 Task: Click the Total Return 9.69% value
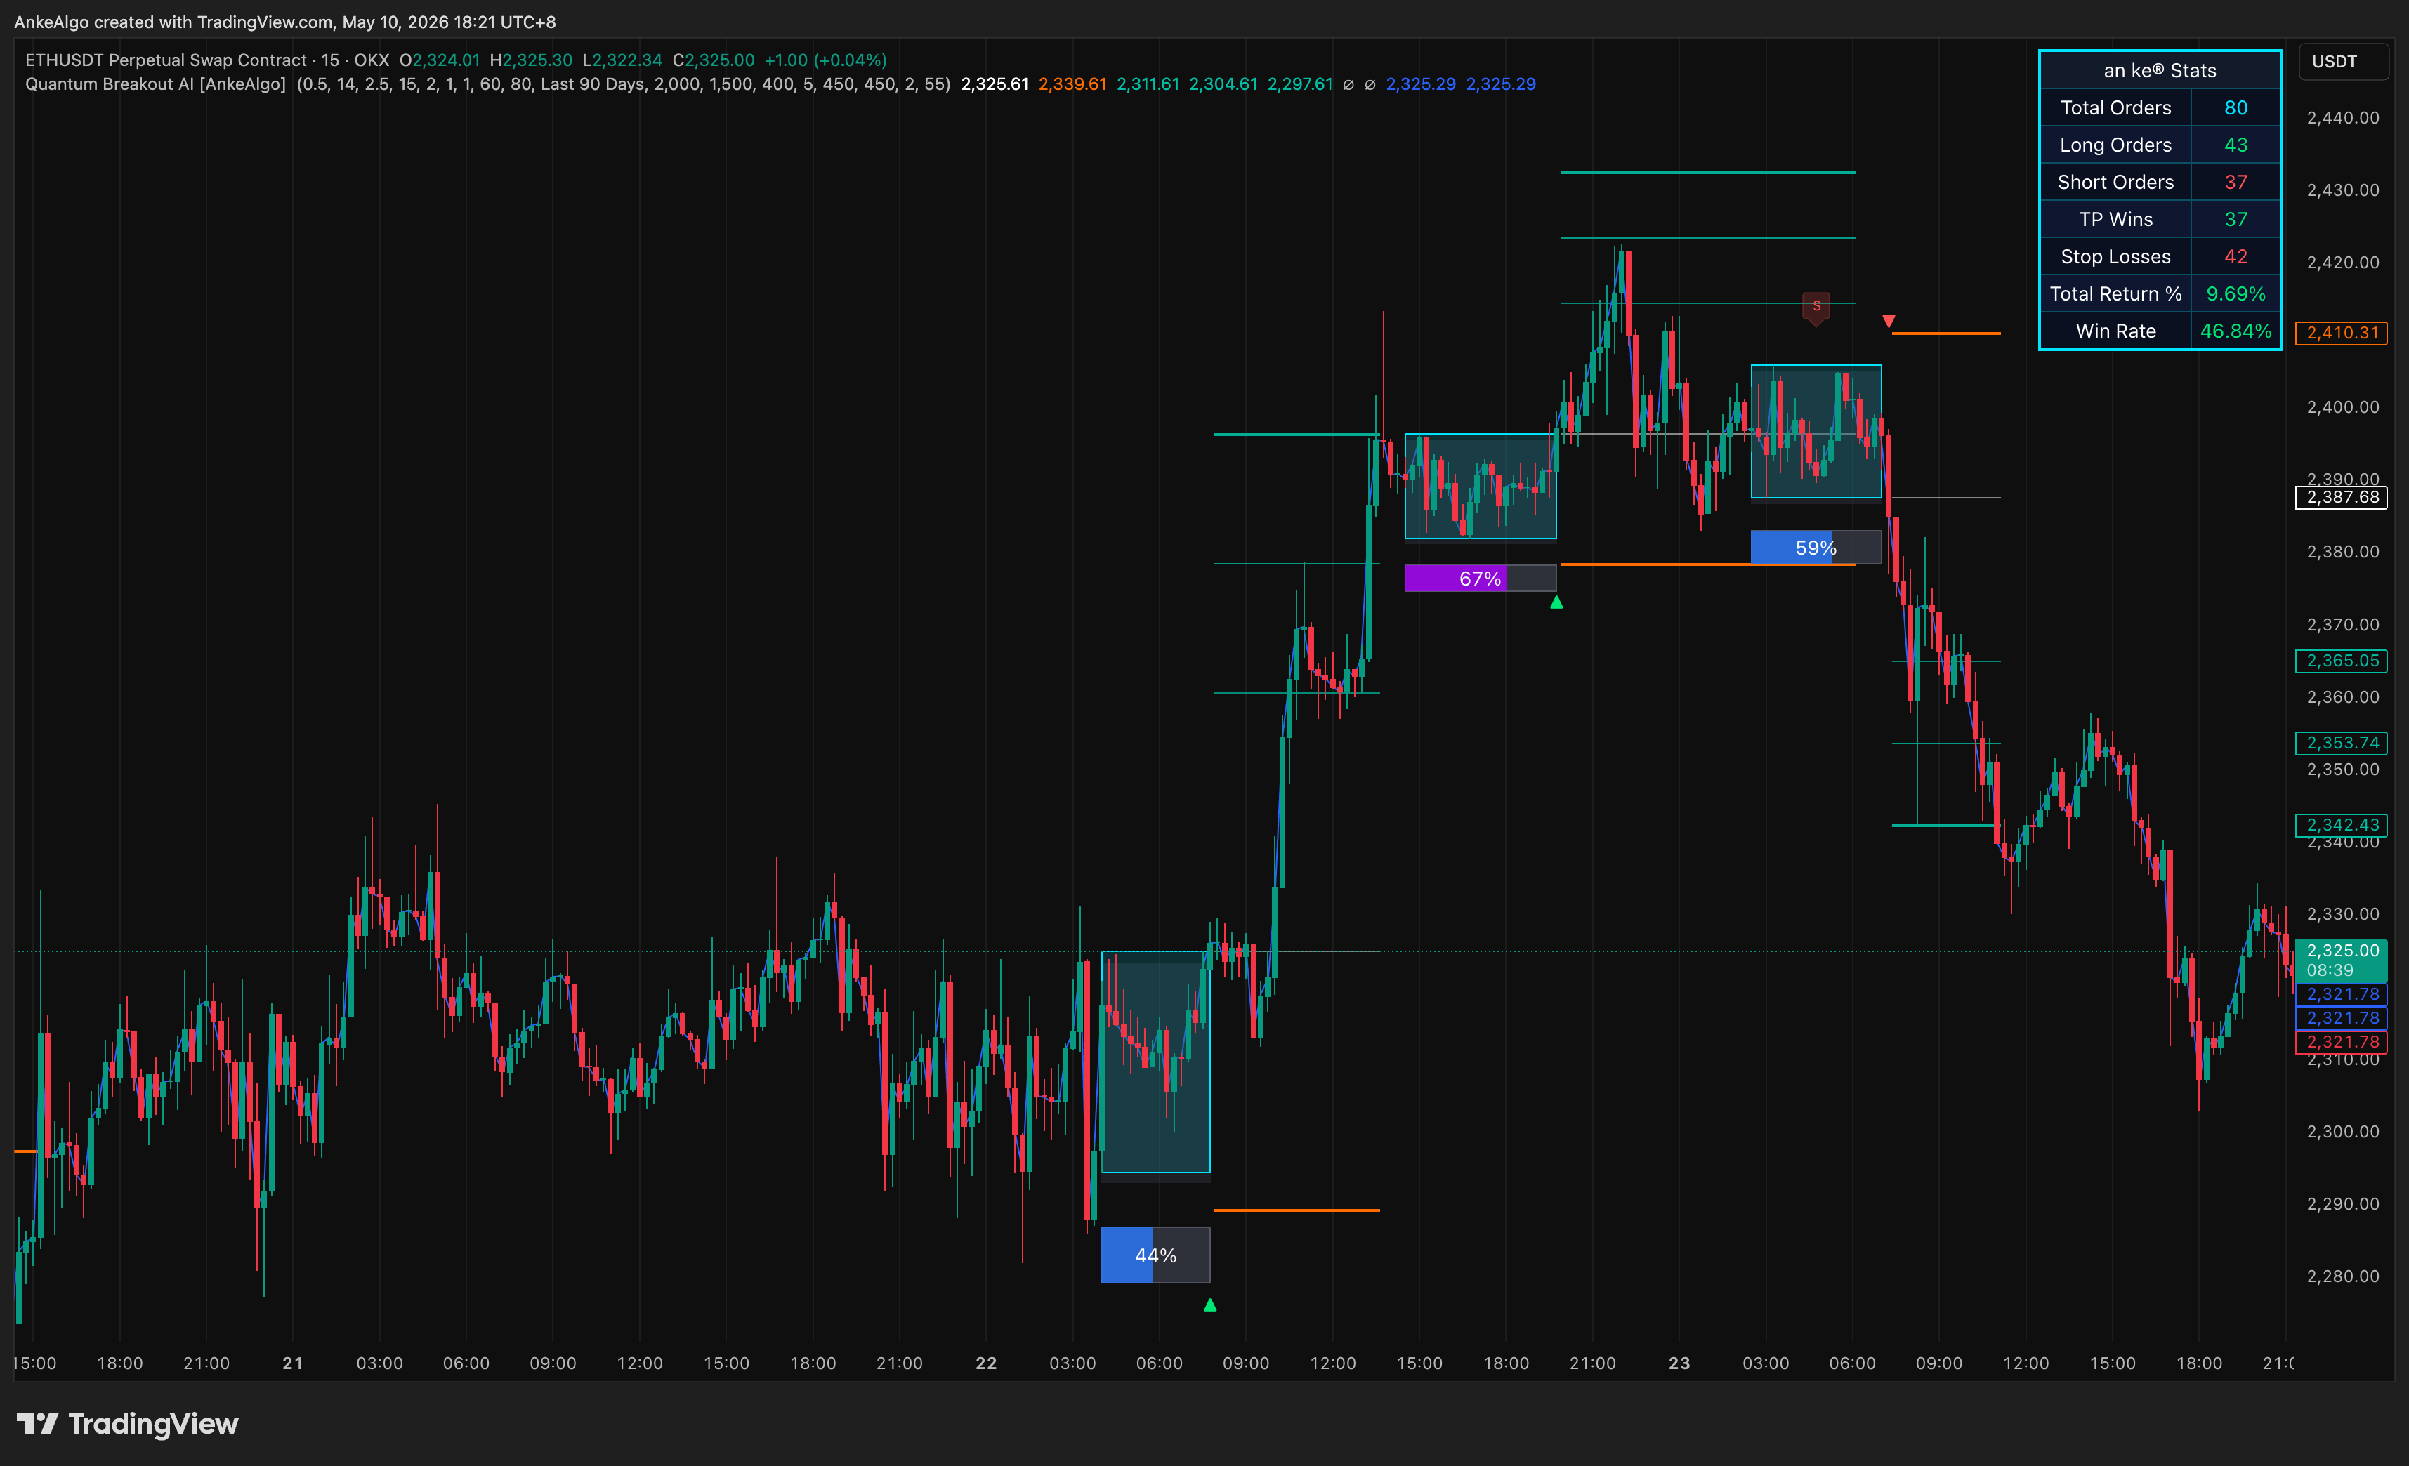click(2235, 293)
